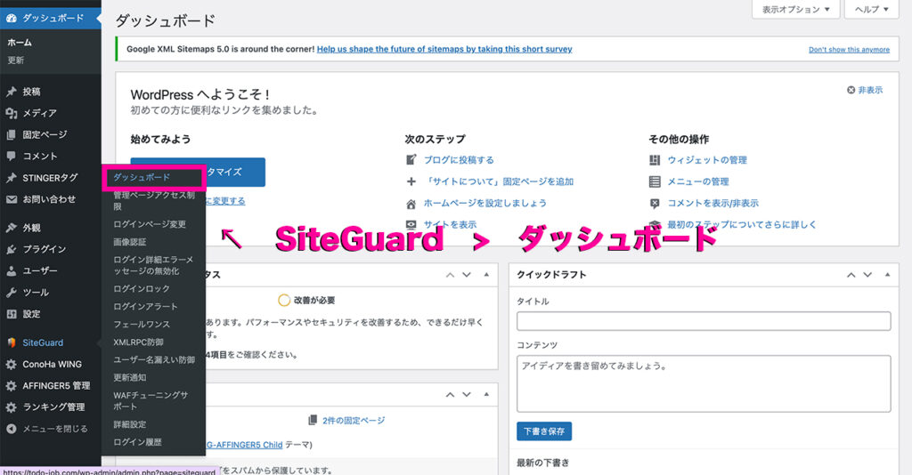The image size is (912, 475).
Task: Click the envelope icon beside お問い合わせ
Action: pos(11,199)
